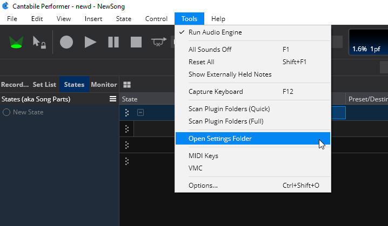Click the drag handle of fourth row
The width and height of the screenshot is (388, 226).
pyautogui.click(x=127, y=161)
